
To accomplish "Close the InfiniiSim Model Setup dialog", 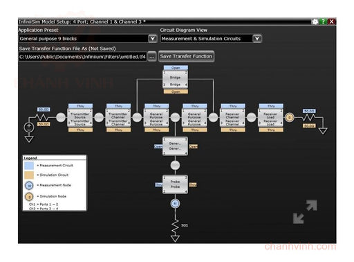I will (x=331, y=21).
